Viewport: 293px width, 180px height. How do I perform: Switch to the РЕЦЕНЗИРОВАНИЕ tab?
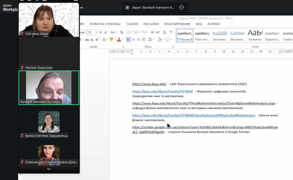(177, 24)
